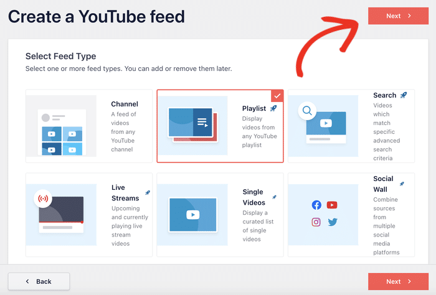Click the play icon in Search card illustration
The image size is (436, 295).
click(x=326, y=123)
